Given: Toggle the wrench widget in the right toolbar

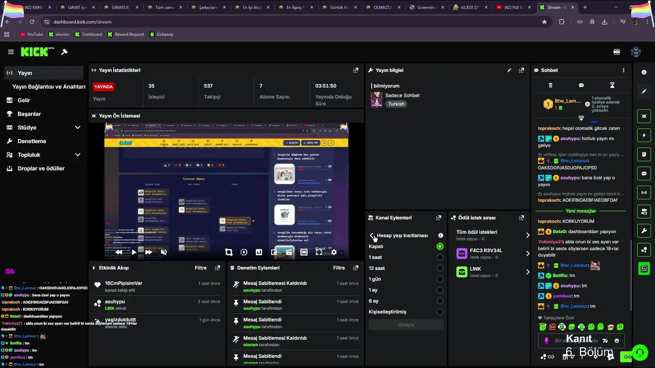Looking at the screenshot, I should pyautogui.click(x=644, y=231).
